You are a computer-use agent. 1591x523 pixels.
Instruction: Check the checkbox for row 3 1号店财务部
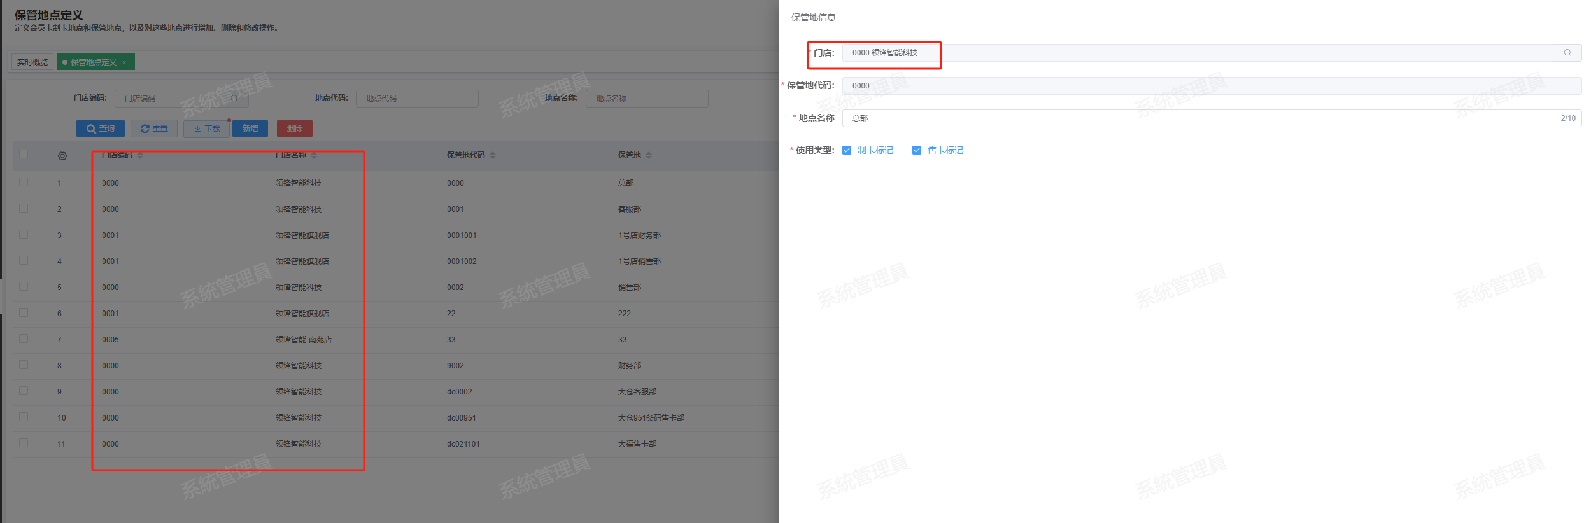pyautogui.click(x=24, y=234)
